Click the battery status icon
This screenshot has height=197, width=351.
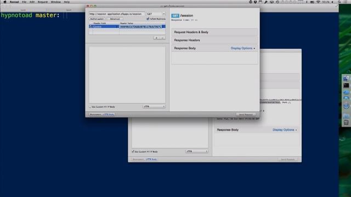pos(312,2)
